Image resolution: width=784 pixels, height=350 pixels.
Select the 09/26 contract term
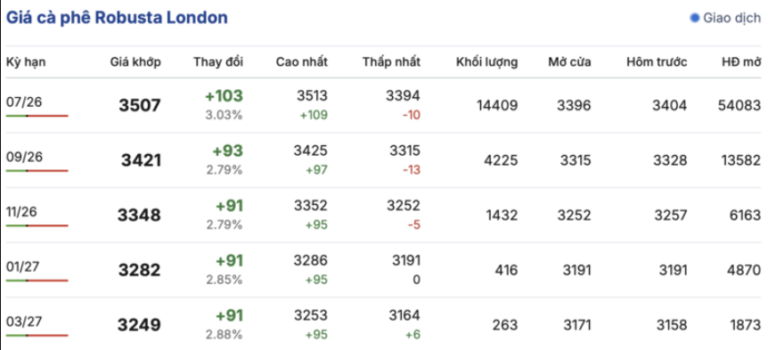[x=25, y=157]
